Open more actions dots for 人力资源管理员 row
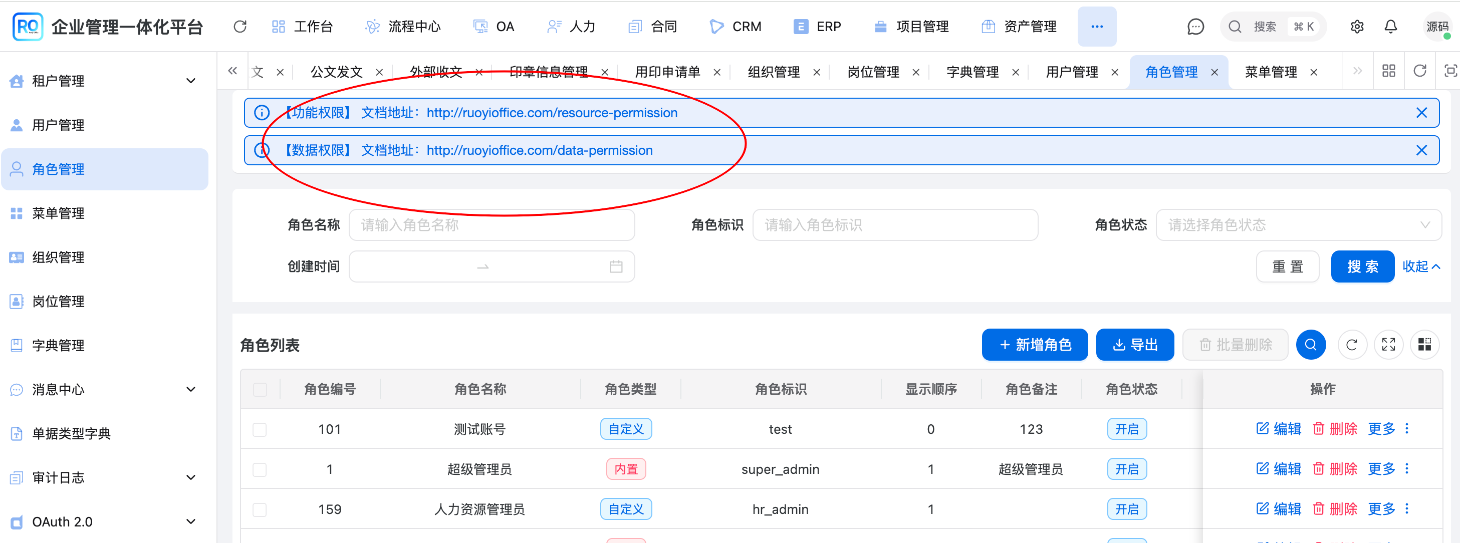 [x=1407, y=509]
